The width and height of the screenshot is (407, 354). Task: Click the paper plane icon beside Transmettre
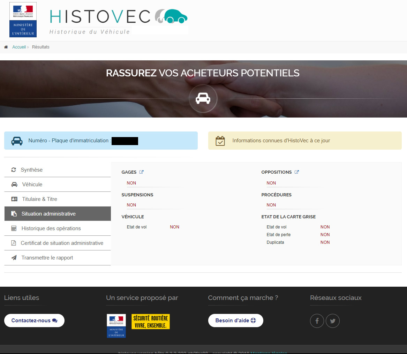click(x=14, y=258)
